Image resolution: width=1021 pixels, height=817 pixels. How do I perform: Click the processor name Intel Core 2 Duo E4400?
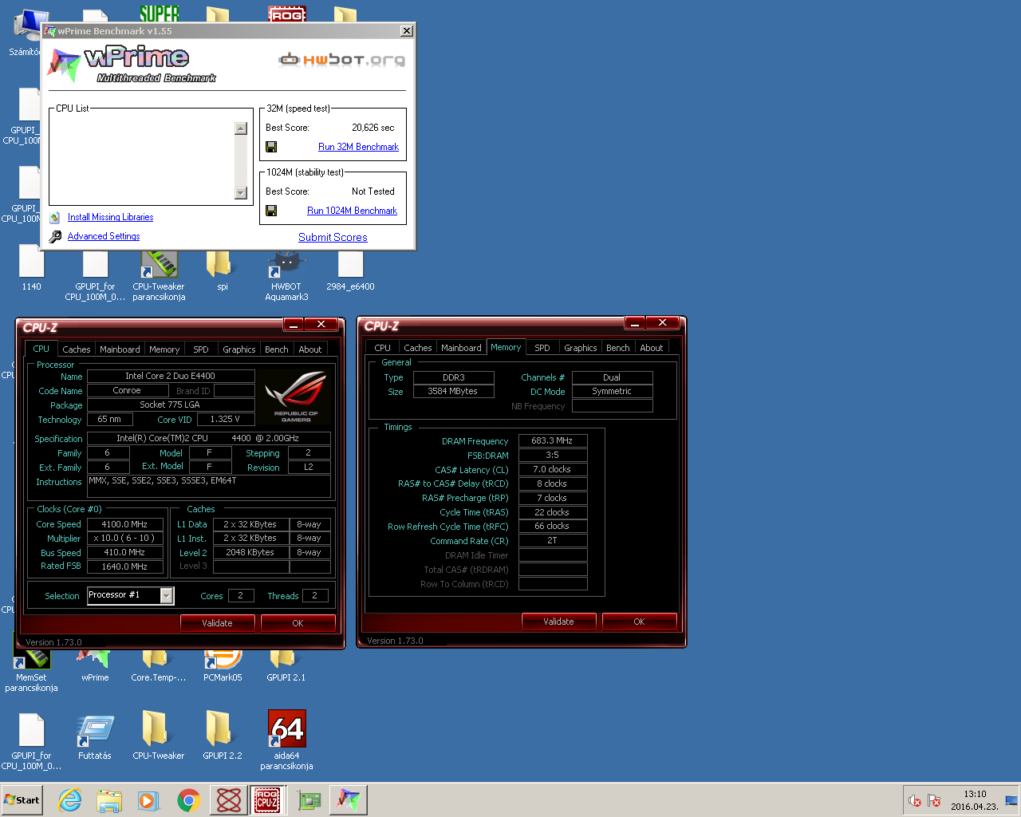click(170, 376)
